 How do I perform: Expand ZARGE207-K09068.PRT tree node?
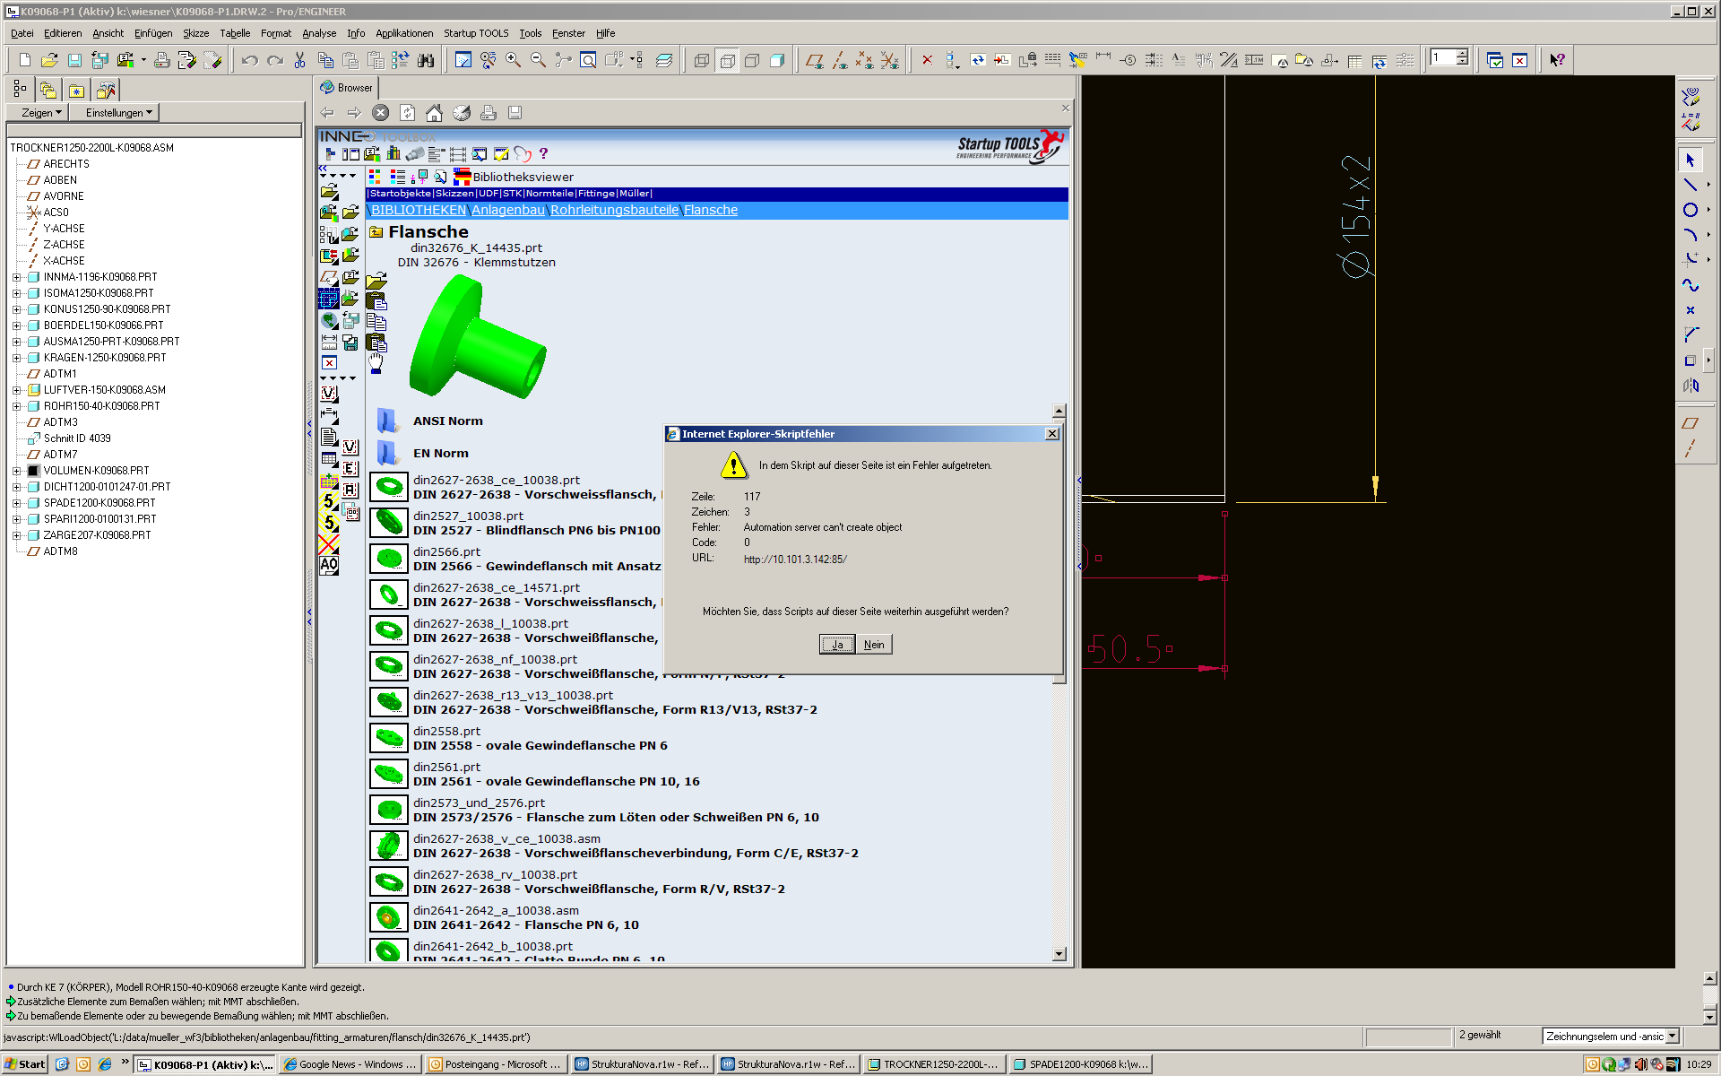pos(16,535)
